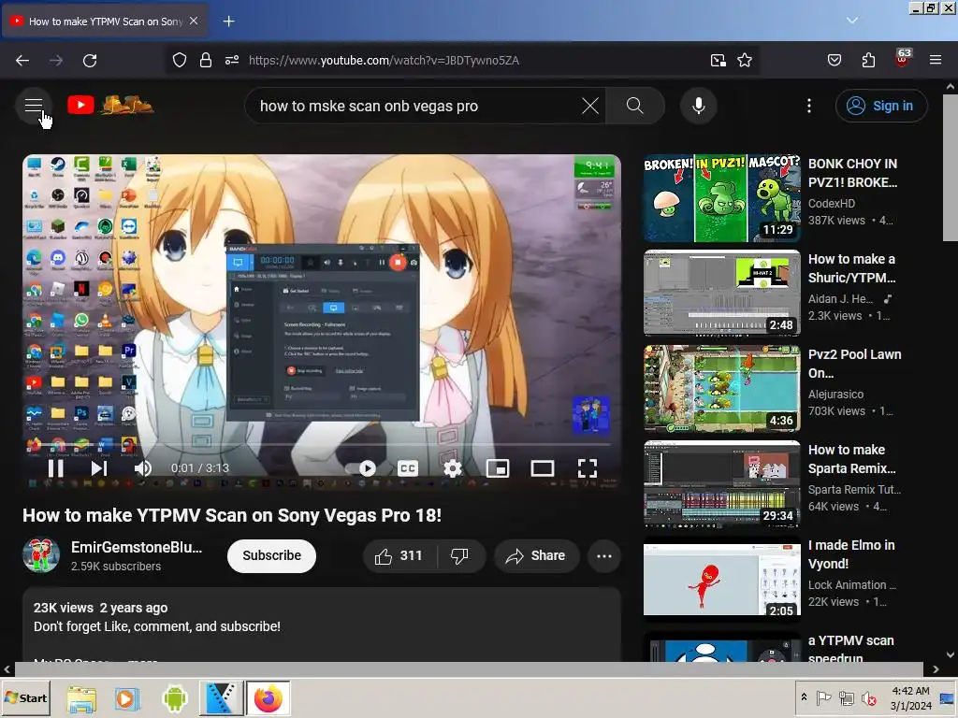Open Firefox application menu
This screenshot has height=718, width=958.
click(935, 60)
